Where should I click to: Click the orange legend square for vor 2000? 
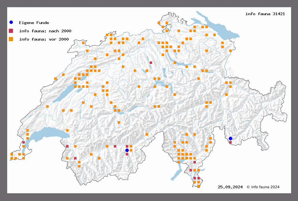click(x=11, y=39)
